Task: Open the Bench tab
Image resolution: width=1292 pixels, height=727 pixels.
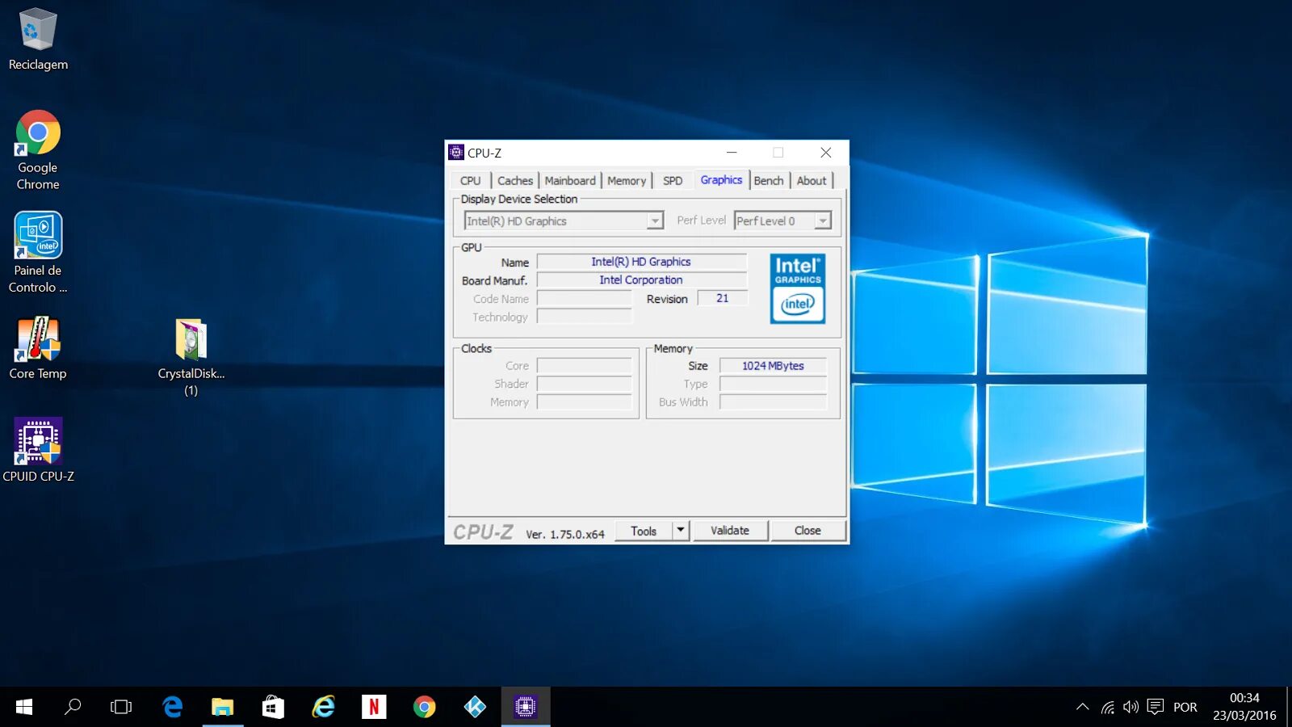Action: click(769, 181)
